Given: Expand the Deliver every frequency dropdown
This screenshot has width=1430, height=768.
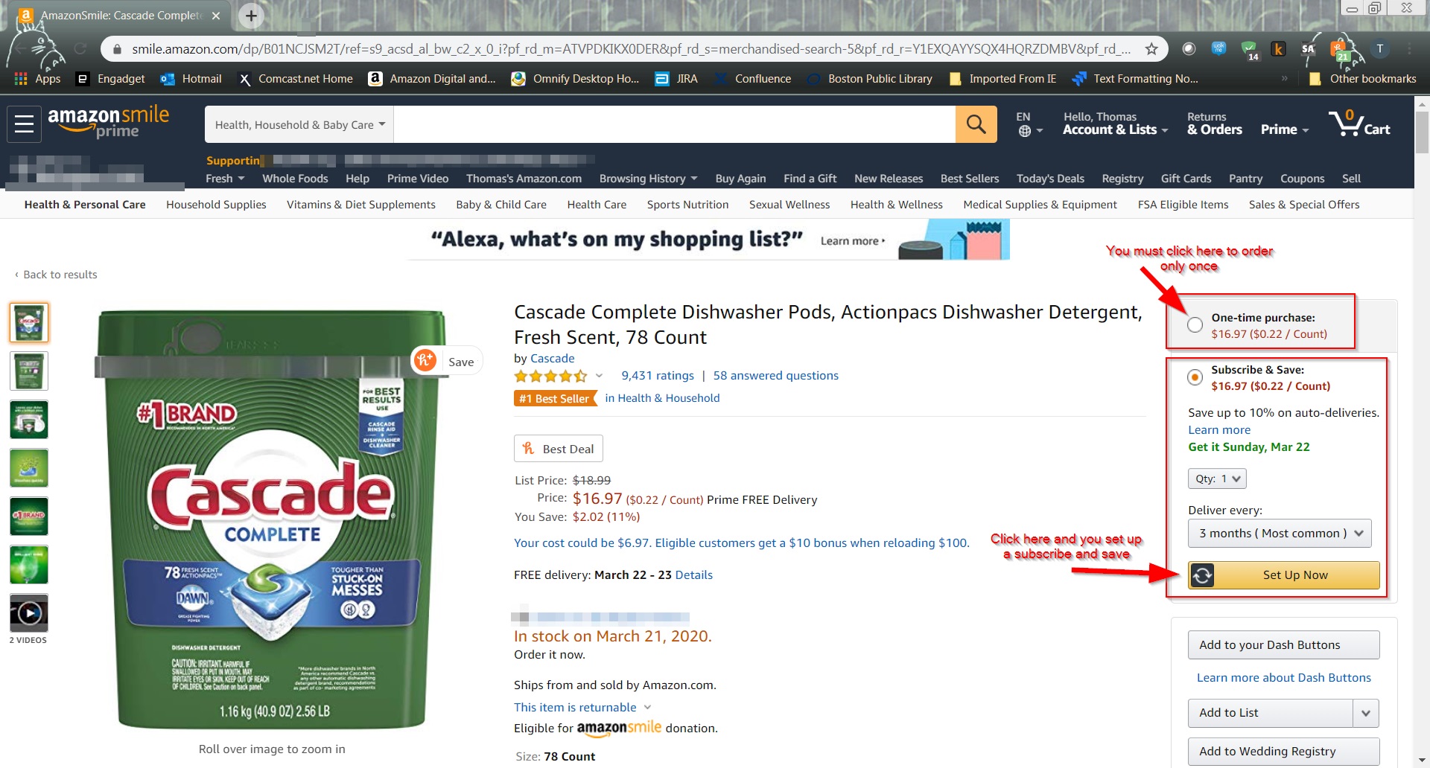Looking at the screenshot, I should point(1279,534).
